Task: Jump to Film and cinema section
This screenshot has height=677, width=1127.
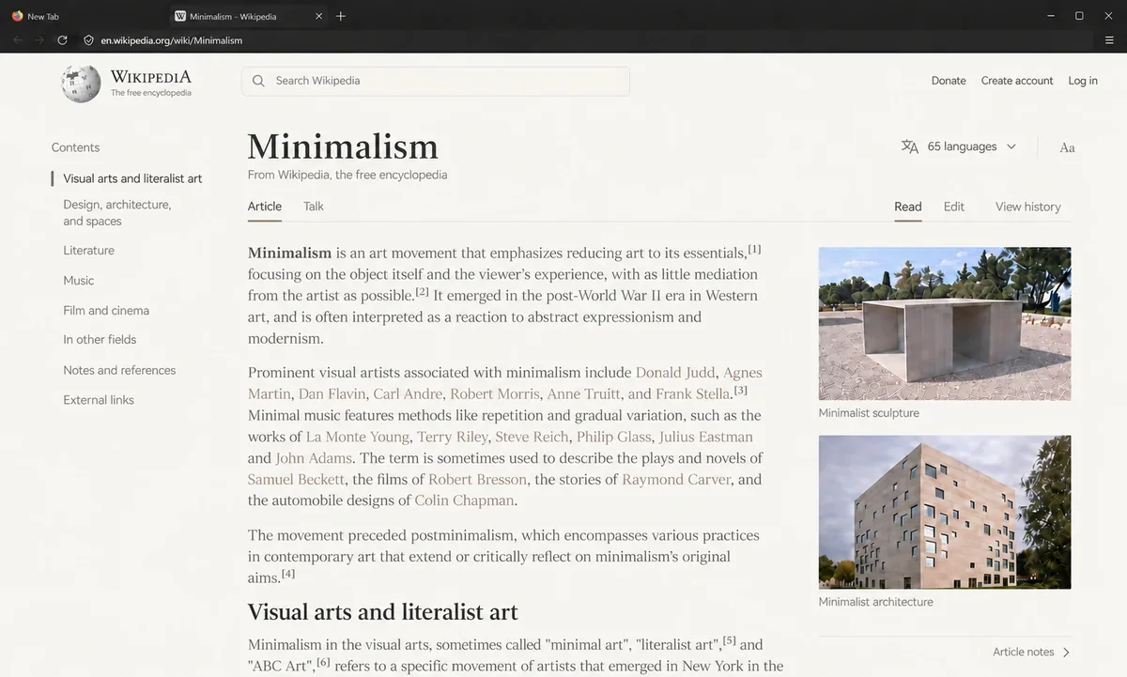Action: point(106,311)
